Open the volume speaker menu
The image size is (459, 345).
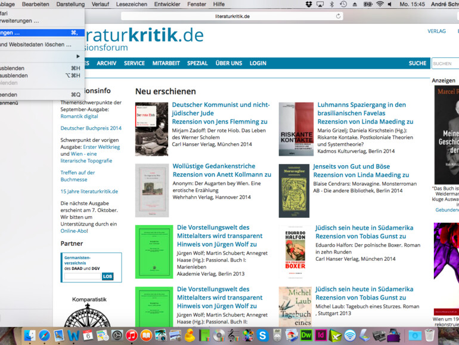click(x=390, y=4)
